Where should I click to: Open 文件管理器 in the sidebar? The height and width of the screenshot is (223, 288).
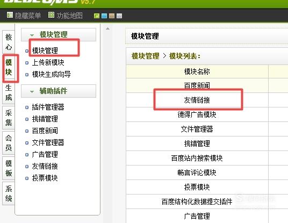48,142
